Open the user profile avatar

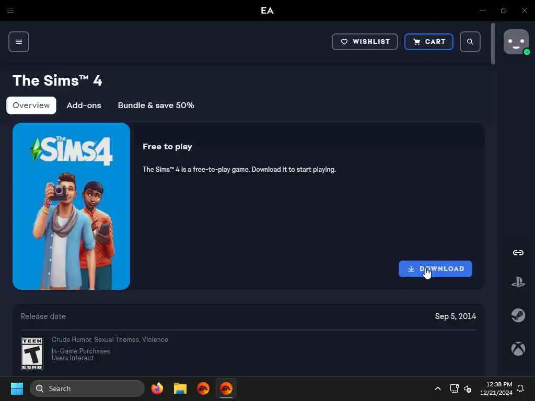point(516,42)
